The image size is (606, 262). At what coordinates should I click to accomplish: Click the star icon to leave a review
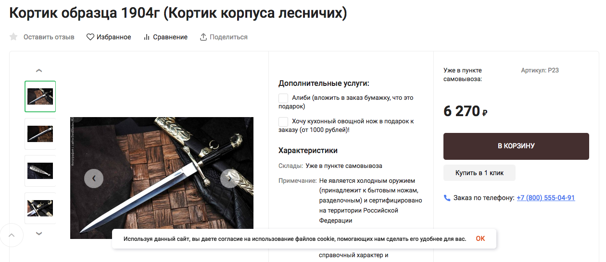13,37
